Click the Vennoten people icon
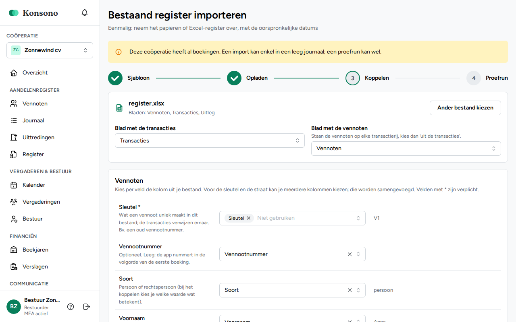 (x=14, y=104)
